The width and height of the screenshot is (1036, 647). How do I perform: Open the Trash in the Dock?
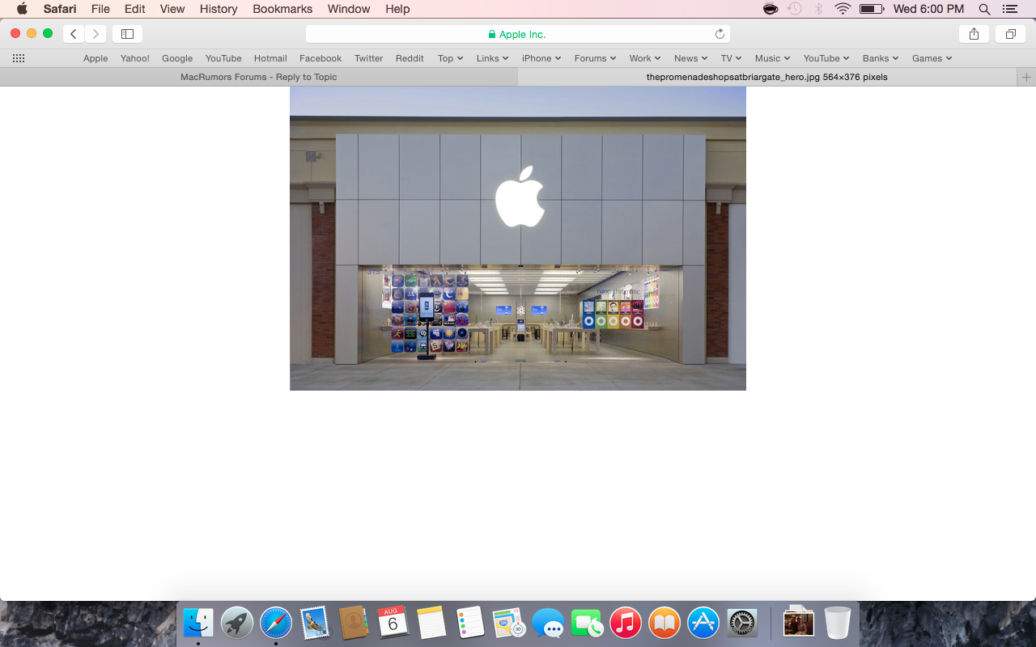click(838, 623)
